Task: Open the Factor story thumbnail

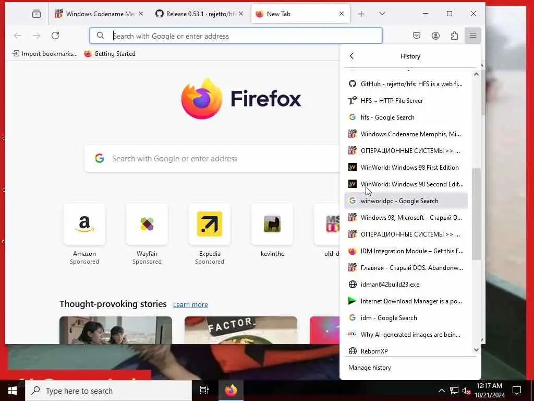Action: pyautogui.click(x=241, y=330)
